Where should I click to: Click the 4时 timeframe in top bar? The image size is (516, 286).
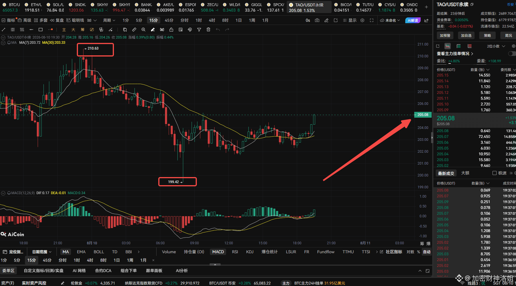point(212,20)
